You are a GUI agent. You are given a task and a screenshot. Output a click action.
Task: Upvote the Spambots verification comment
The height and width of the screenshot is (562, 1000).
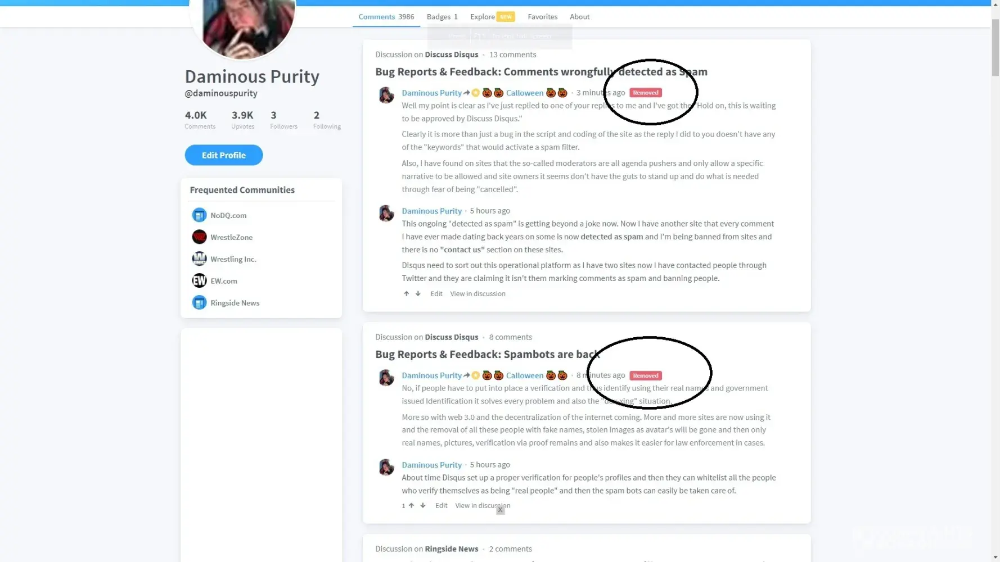411,505
